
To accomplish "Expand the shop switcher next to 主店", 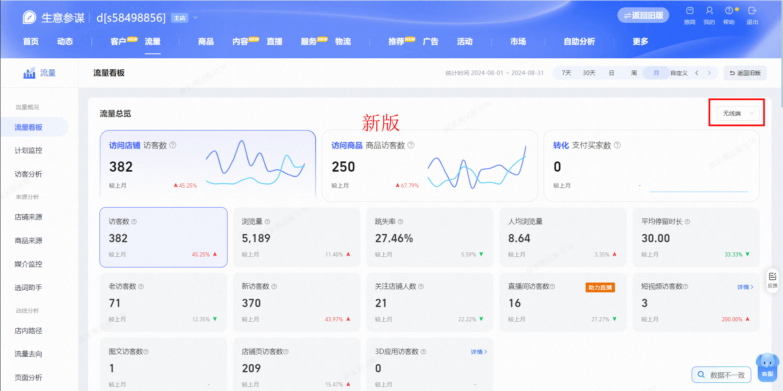I will [x=195, y=18].
